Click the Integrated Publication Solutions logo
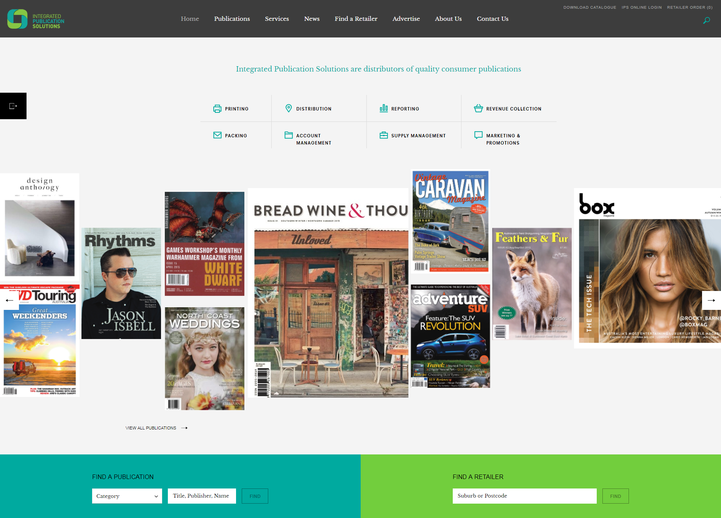 pyautogui.click(x=36, y=19)
